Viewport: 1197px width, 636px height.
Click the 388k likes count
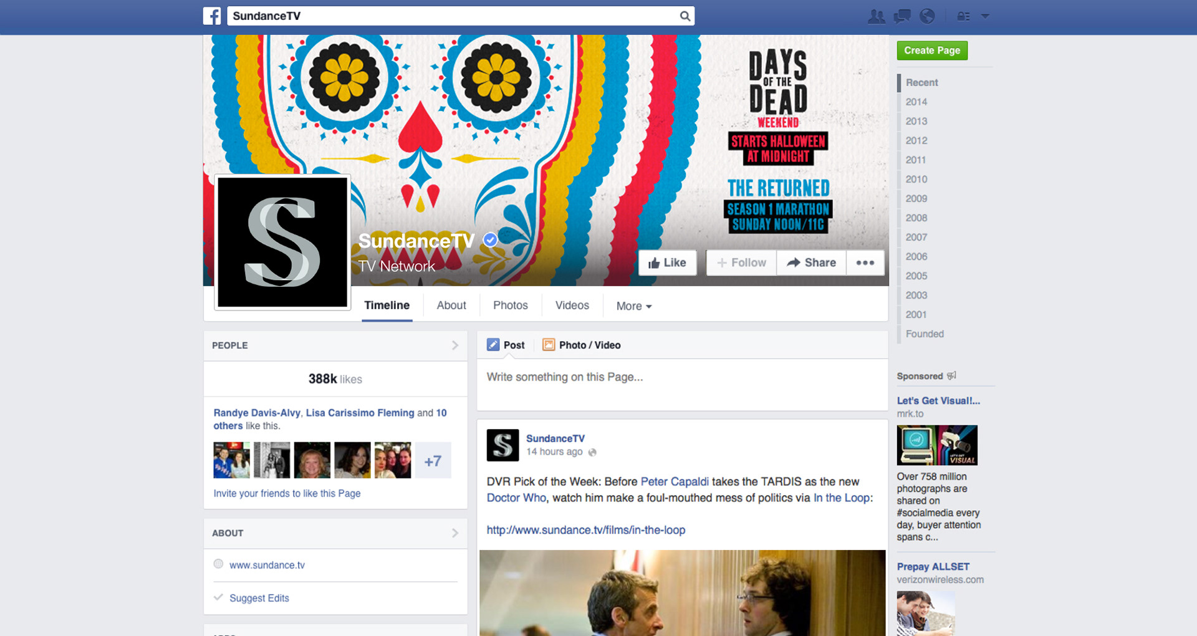click(x=335, y=379)
